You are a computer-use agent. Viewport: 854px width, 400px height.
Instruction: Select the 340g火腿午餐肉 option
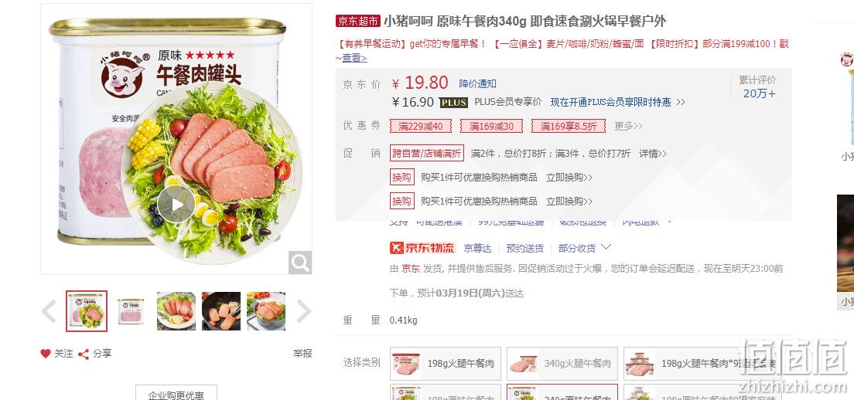(x=562, y=364)
